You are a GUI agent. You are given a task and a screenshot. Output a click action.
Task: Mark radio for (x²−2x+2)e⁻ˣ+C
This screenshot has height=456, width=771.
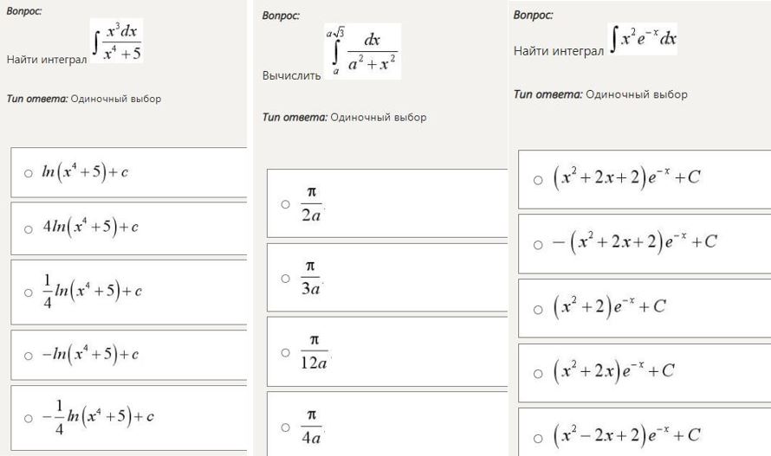click(x=537, y=436)
